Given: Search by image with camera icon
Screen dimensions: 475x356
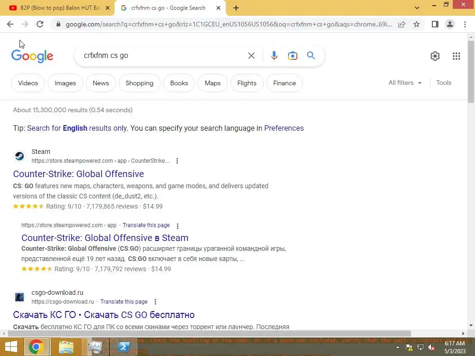Looking at the screenshot, I should pyautogui.click(x=293, y=56).
